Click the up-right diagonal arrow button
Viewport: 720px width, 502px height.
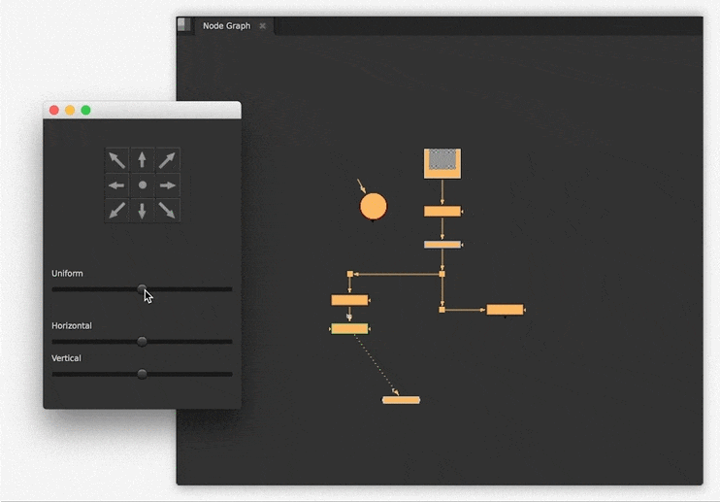coord(167,160)
